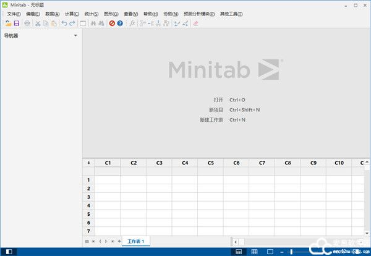Select column header C2
371x256 pixels.
134,163
